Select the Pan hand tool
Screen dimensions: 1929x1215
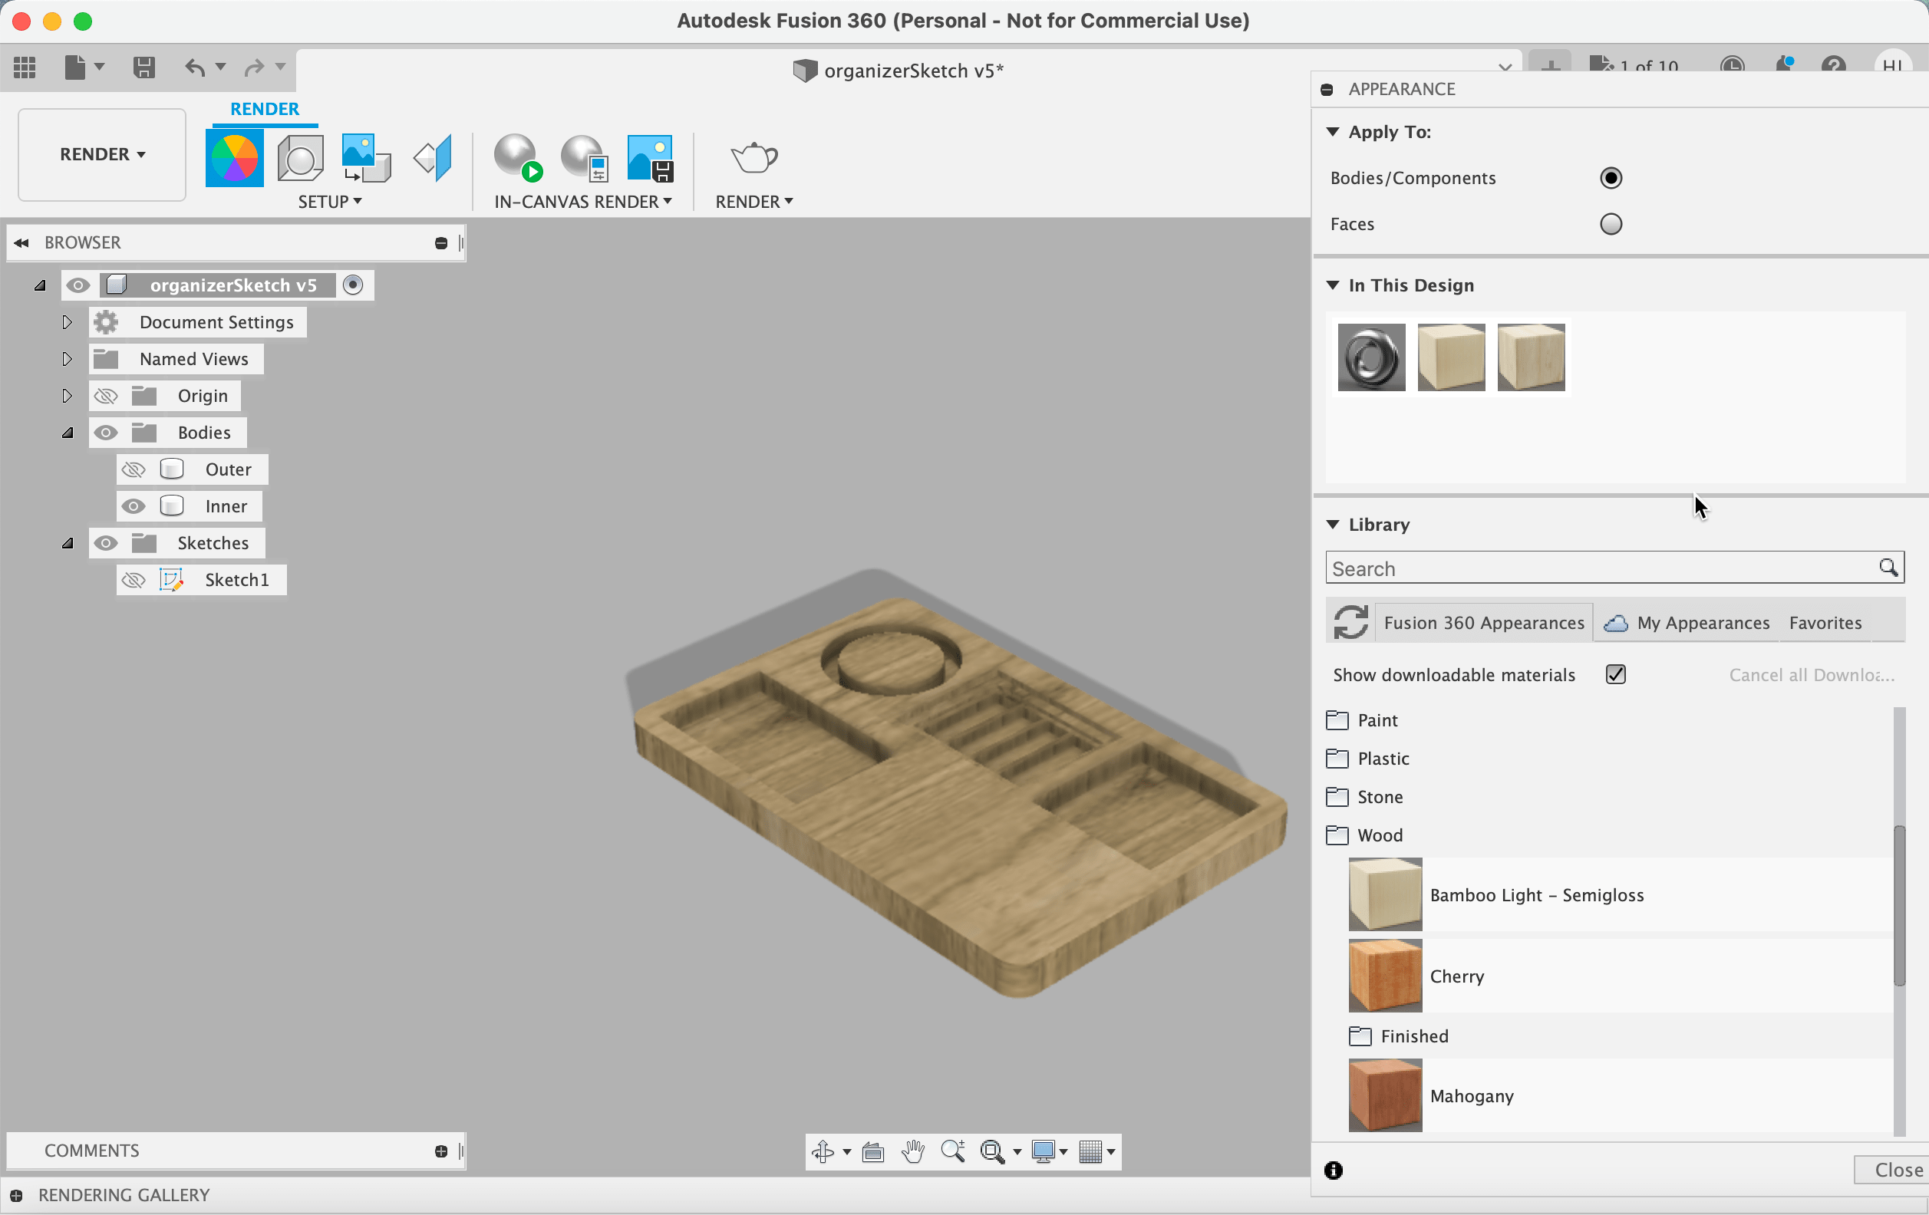[912, 1152]
